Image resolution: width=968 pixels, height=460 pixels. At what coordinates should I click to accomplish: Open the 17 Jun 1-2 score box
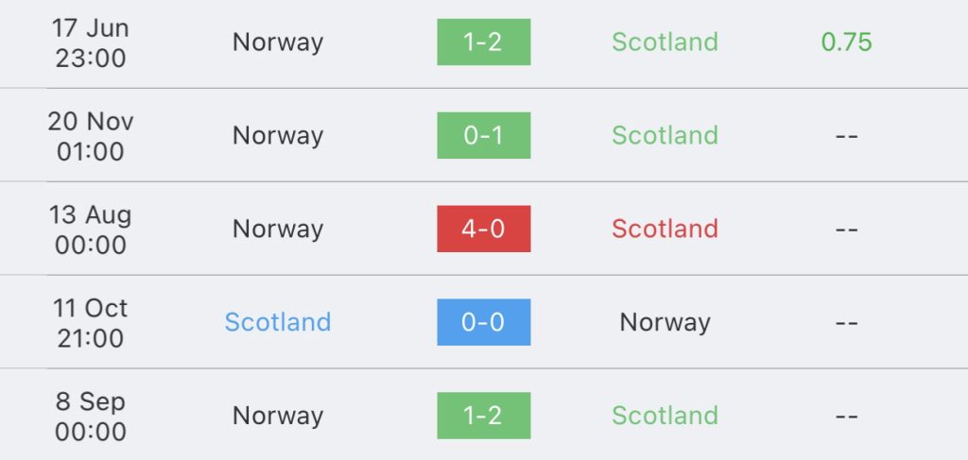click(483, 42)
